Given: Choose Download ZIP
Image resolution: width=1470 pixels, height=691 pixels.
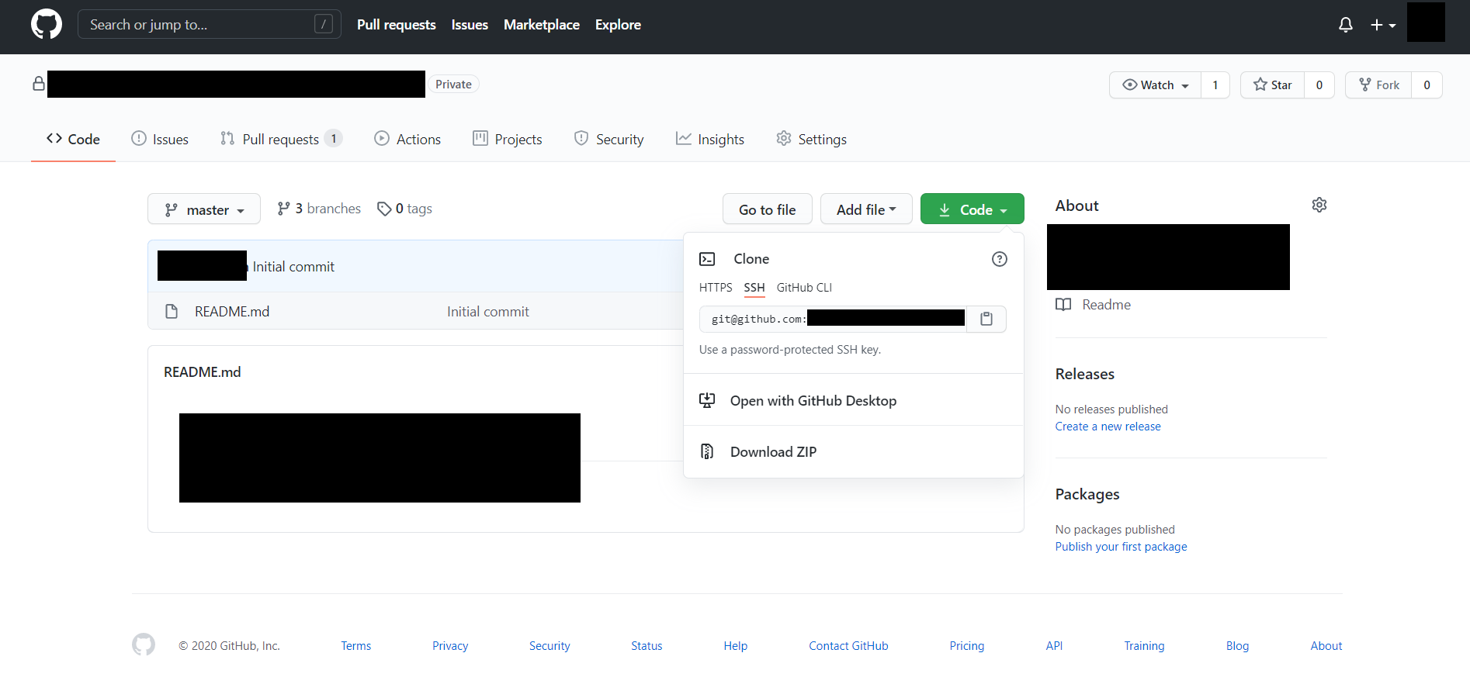Looking at the screenshot, I should pyautogui.click(x=854, y=451).
